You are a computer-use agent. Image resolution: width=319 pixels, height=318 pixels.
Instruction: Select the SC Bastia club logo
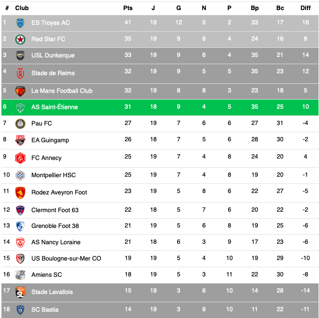(20, 310)
